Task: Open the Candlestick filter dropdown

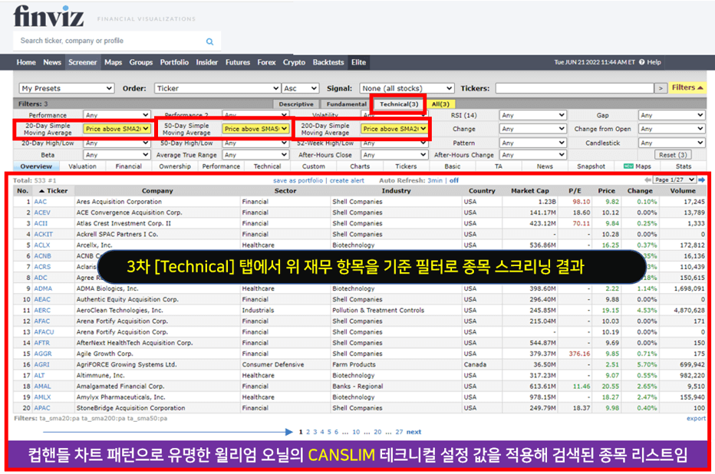Action: coord(672,143)
